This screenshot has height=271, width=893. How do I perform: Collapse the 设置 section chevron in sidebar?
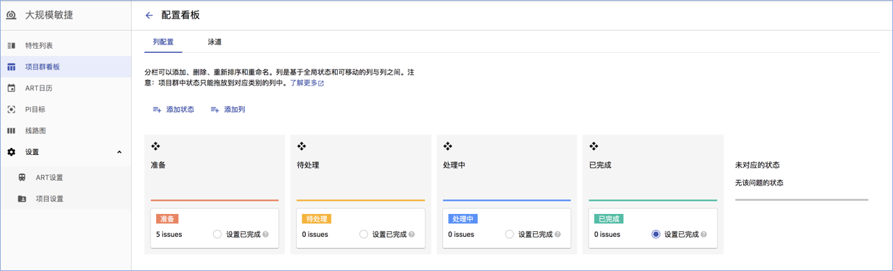point(119,152)
